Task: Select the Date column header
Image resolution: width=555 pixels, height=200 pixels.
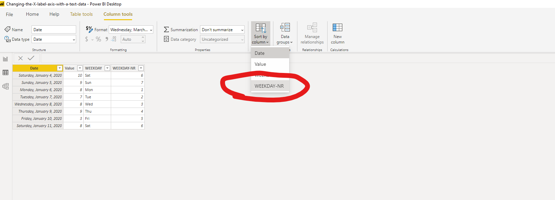Action: coord(34,68)
